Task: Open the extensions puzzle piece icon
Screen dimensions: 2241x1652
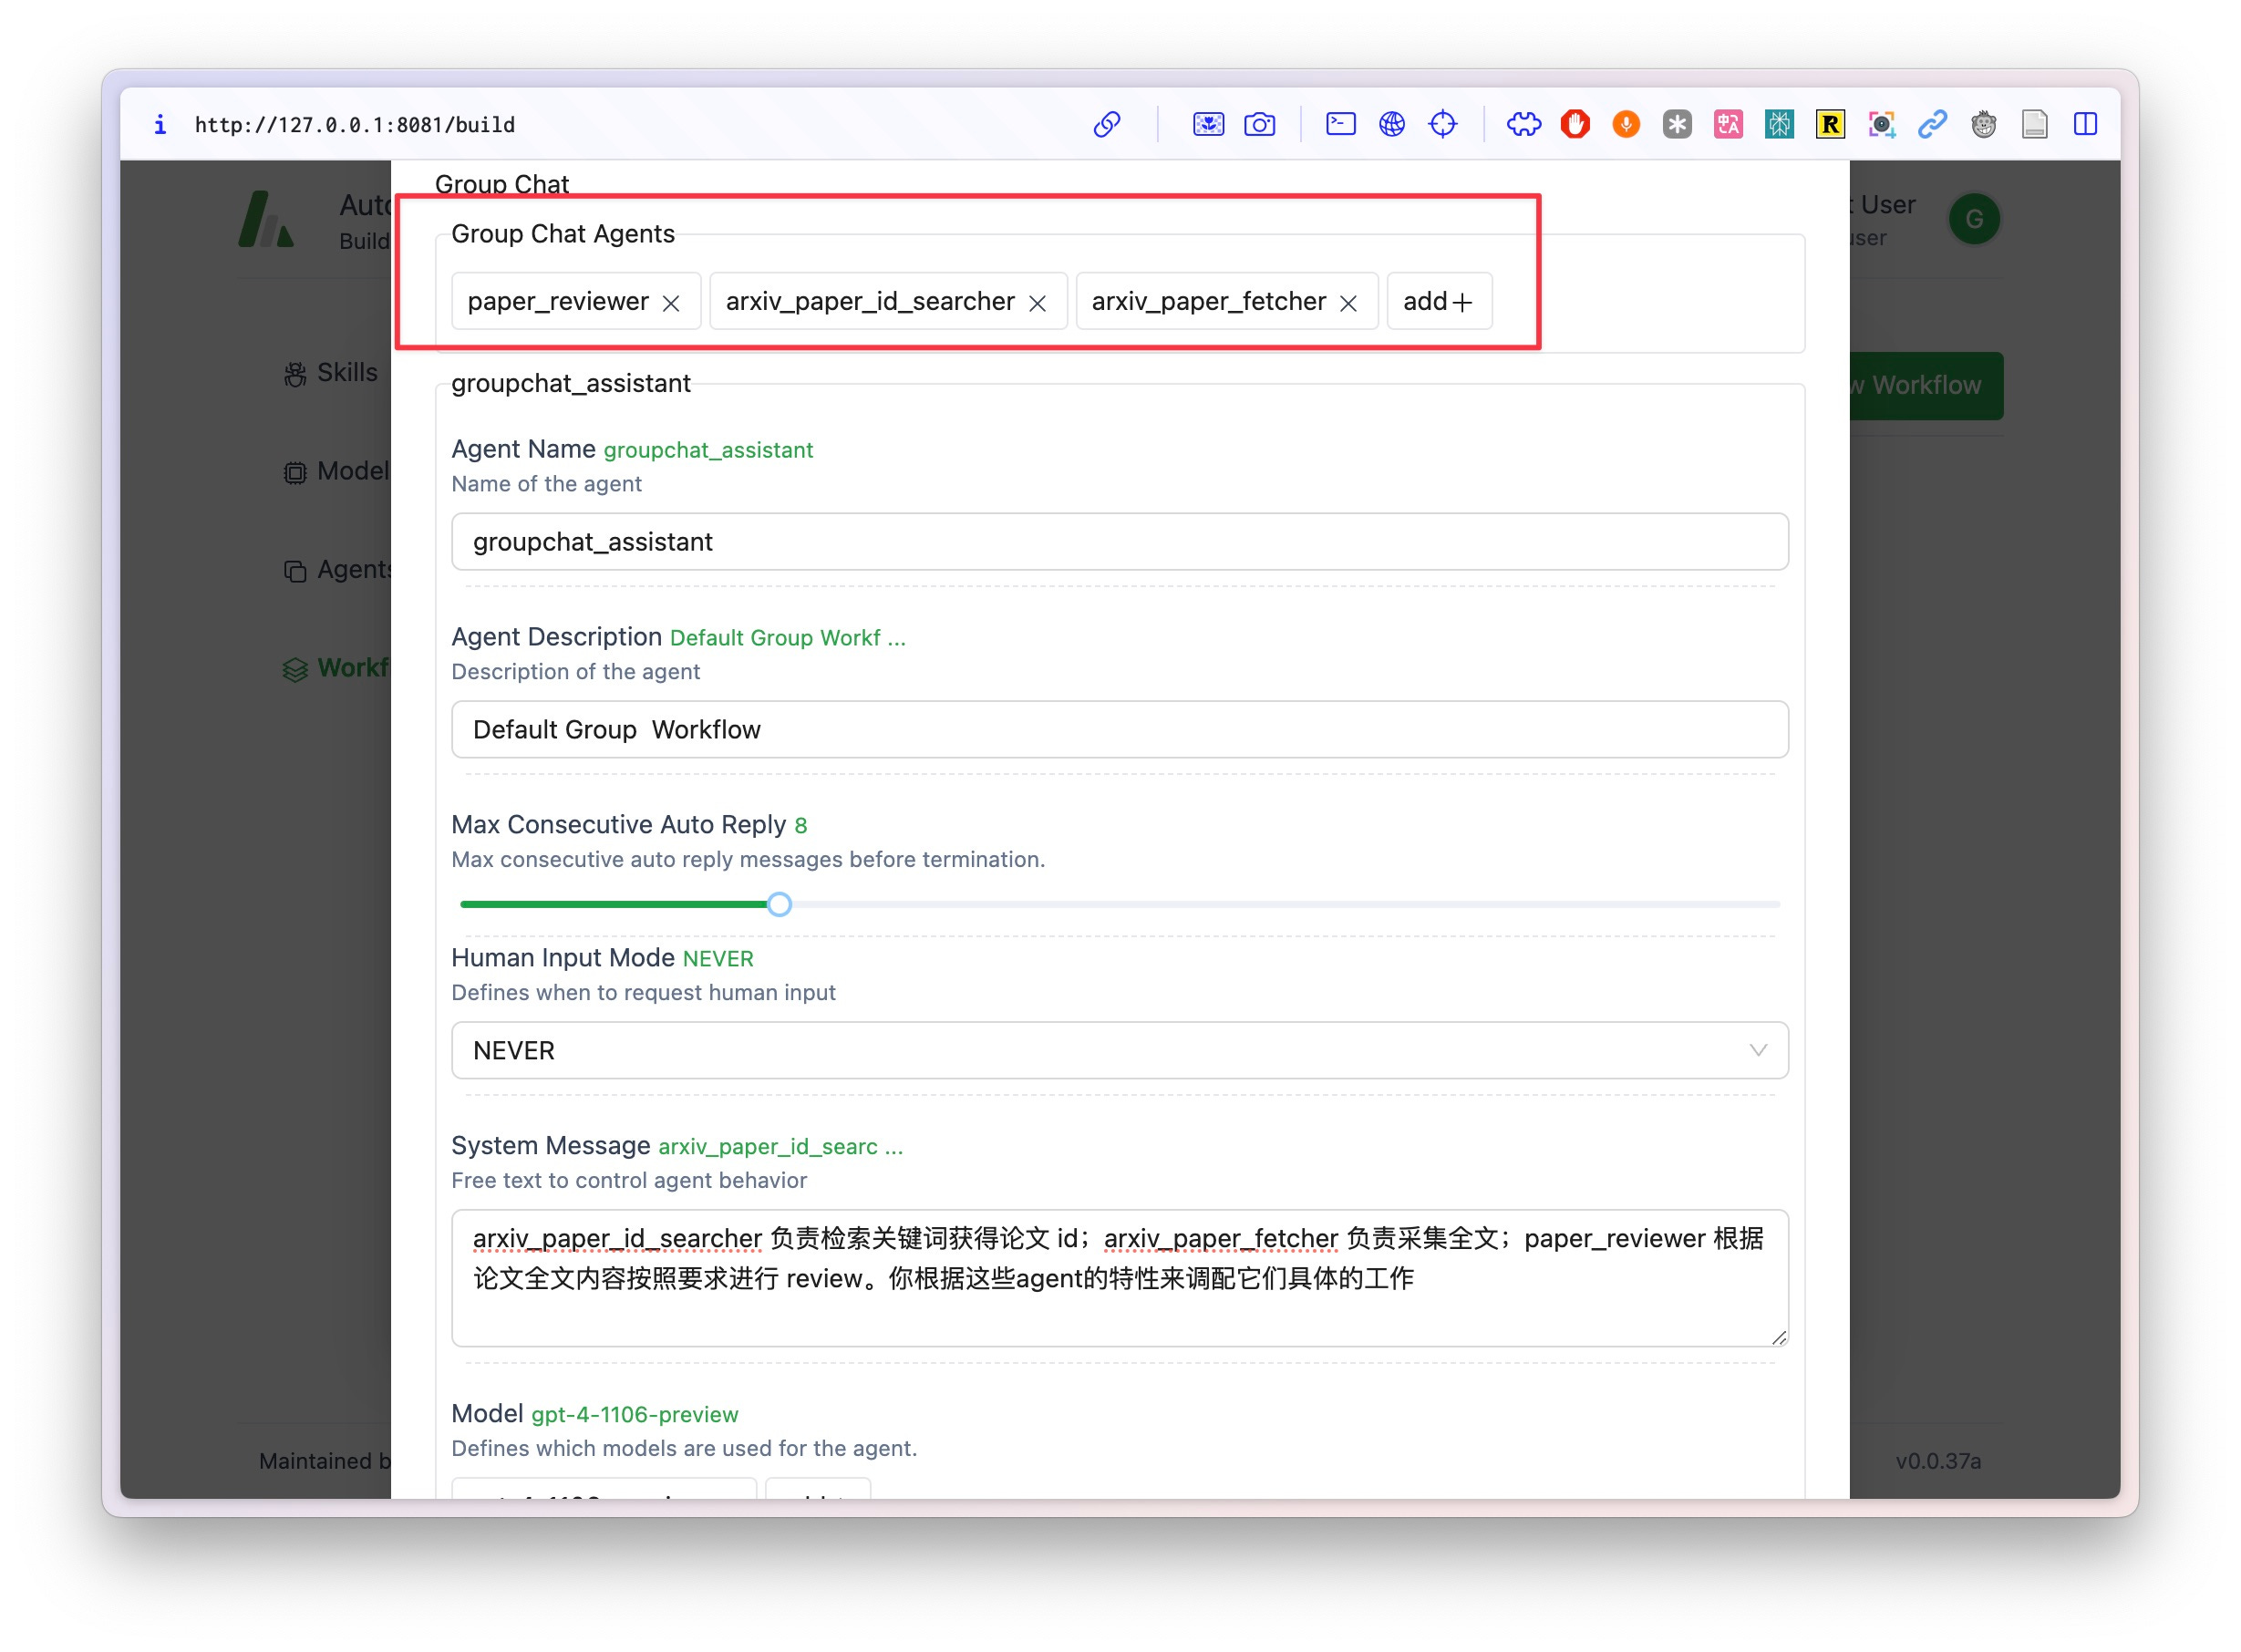Action: pos(1523,124)
